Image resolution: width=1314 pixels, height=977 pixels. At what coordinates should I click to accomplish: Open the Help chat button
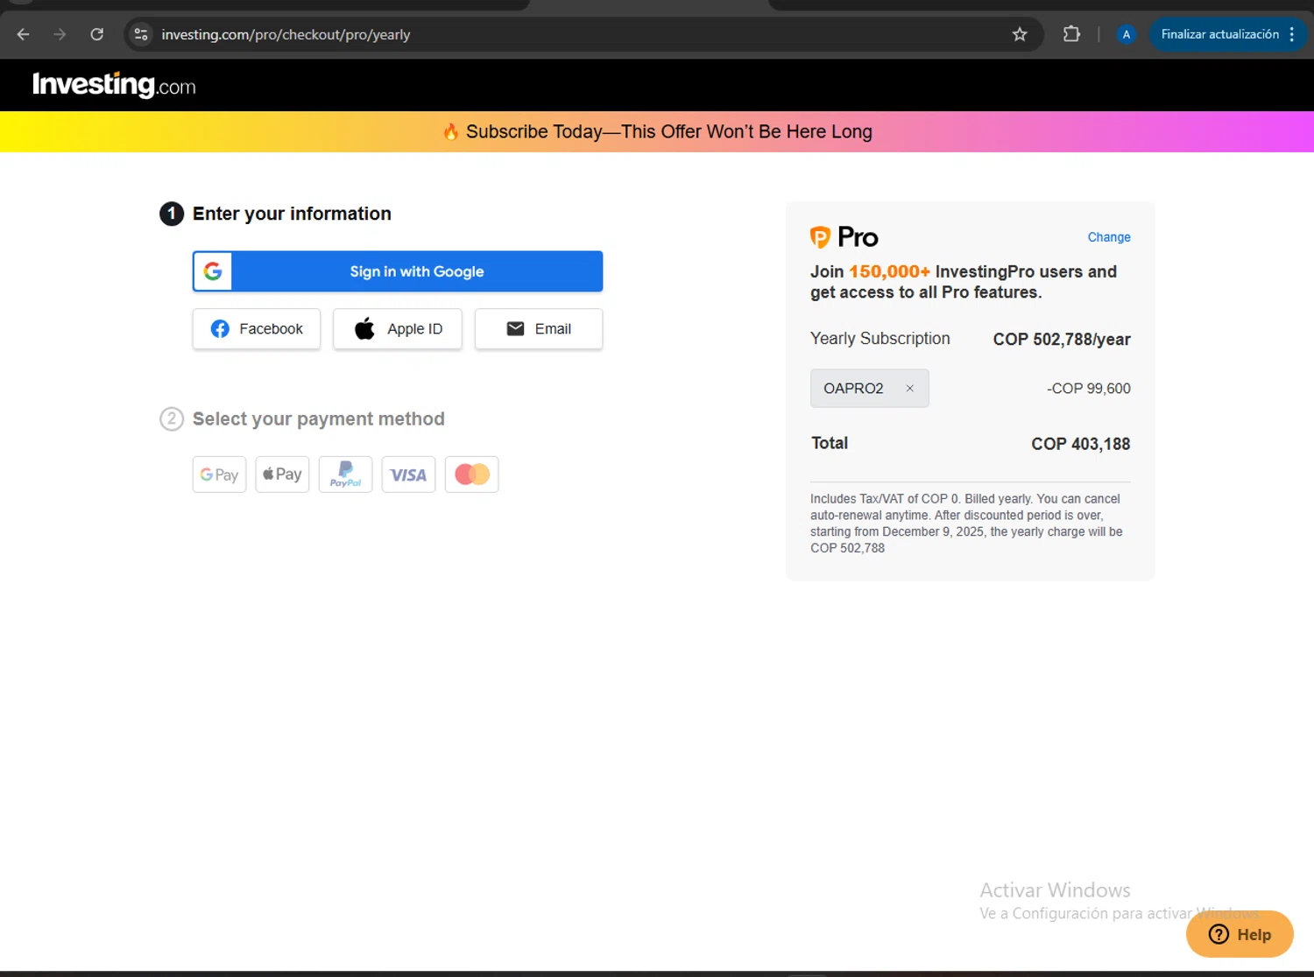[1240, 934]
